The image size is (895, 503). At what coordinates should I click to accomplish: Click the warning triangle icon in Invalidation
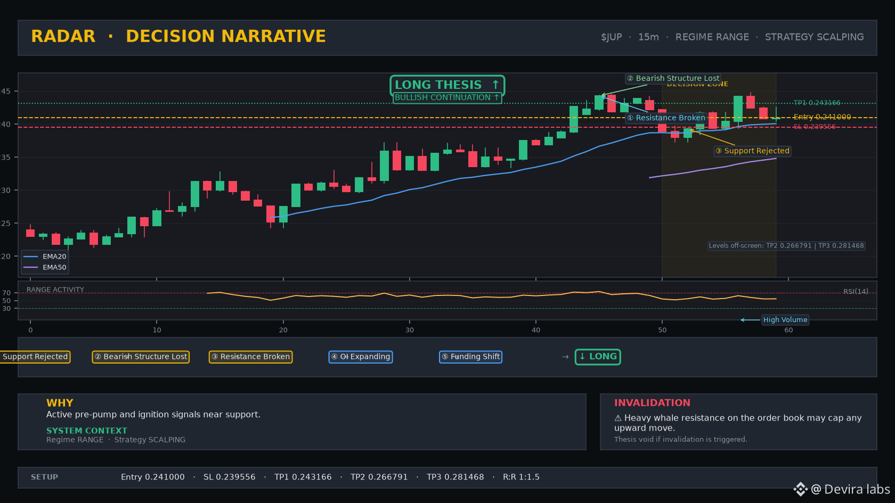618,418
